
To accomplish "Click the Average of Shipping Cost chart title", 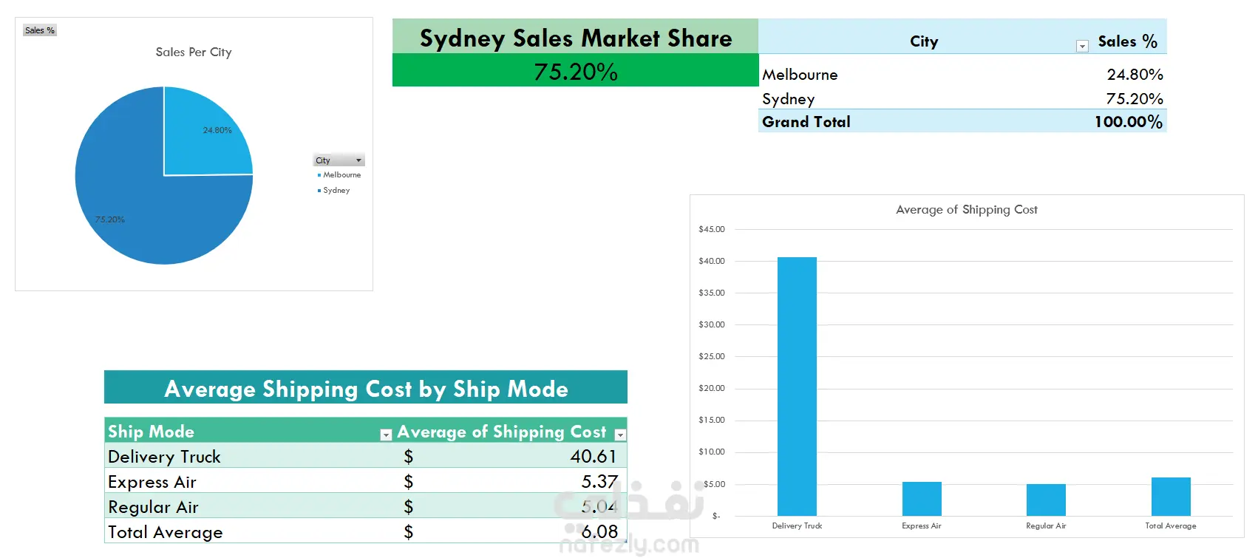I will (x=966, y=210).
